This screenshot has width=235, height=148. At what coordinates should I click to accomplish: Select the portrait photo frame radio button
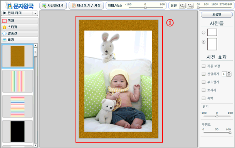[203, 42]
